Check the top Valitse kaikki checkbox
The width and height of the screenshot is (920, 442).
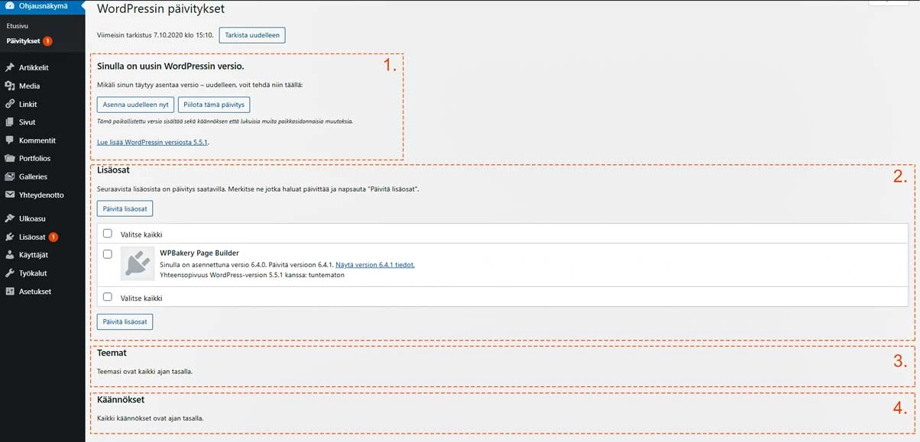click(x=108, y=234)
